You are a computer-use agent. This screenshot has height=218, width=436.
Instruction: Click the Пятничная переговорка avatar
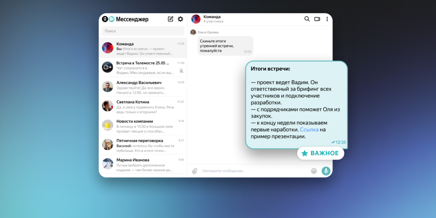[x=108, y=144]
